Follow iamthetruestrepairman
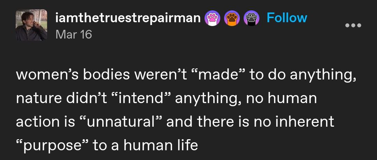 [x=287, y=18]
